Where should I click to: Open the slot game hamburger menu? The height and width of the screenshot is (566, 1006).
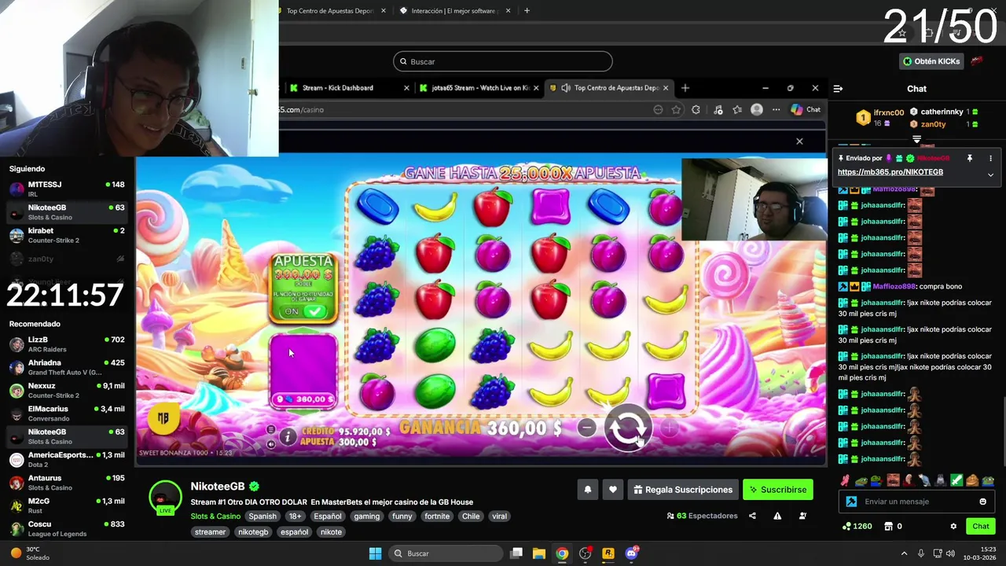(x=271, y=429)
